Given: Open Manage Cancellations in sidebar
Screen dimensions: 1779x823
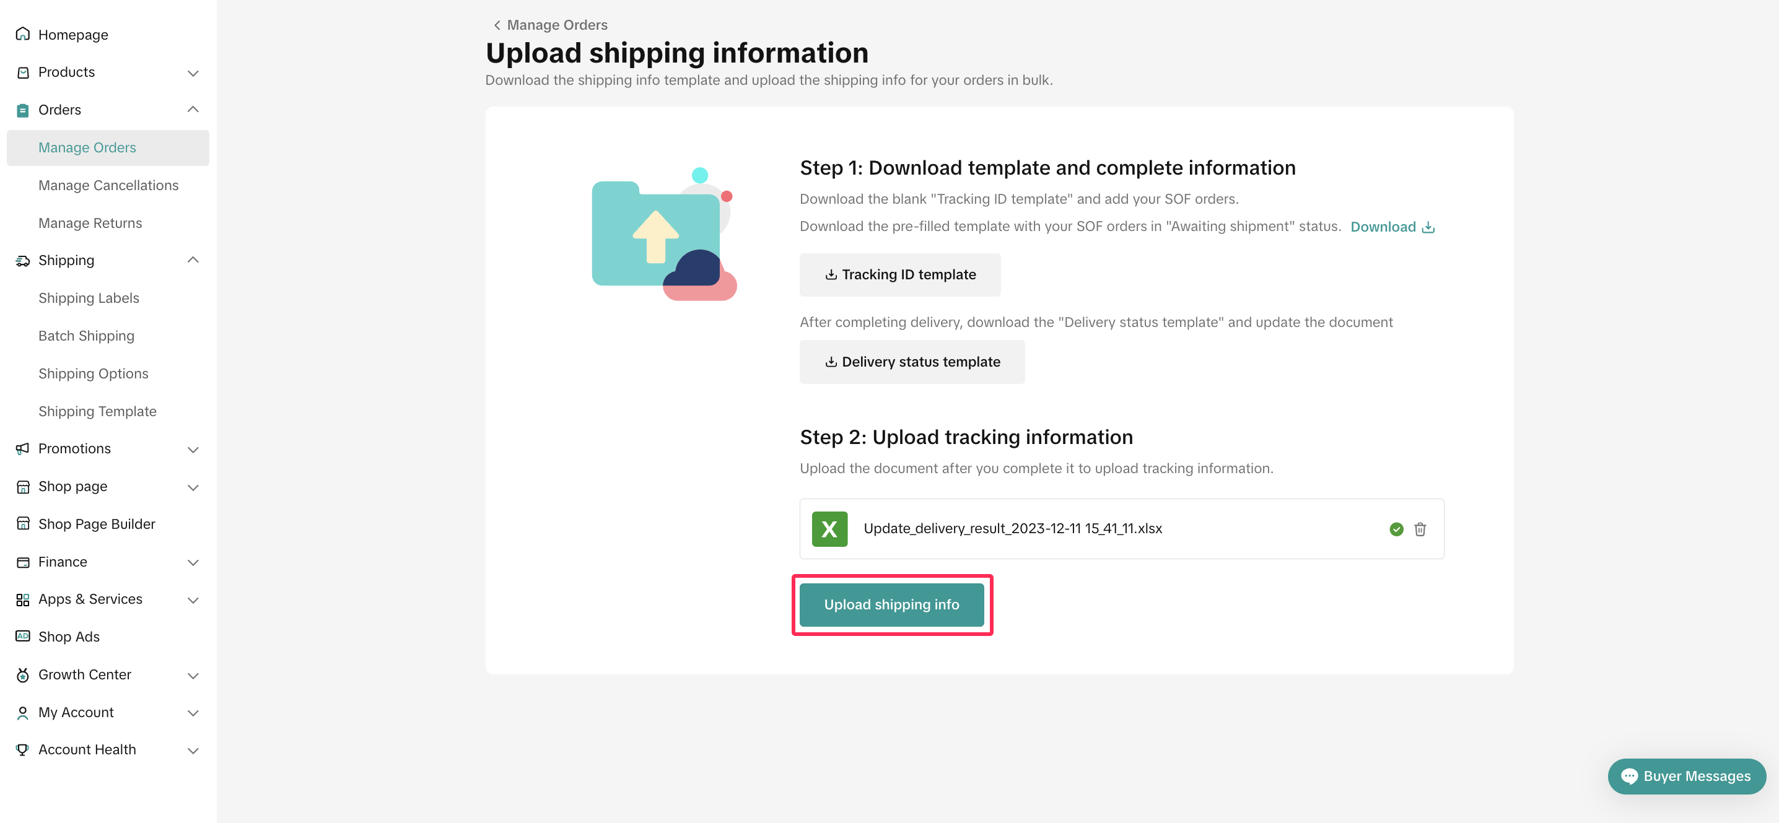Looking at the screenshot, I should 108,185.
